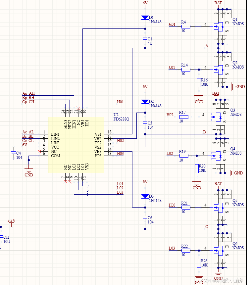
Task: Click the 'H03' net label left of R21
Action: click(172, 205)
